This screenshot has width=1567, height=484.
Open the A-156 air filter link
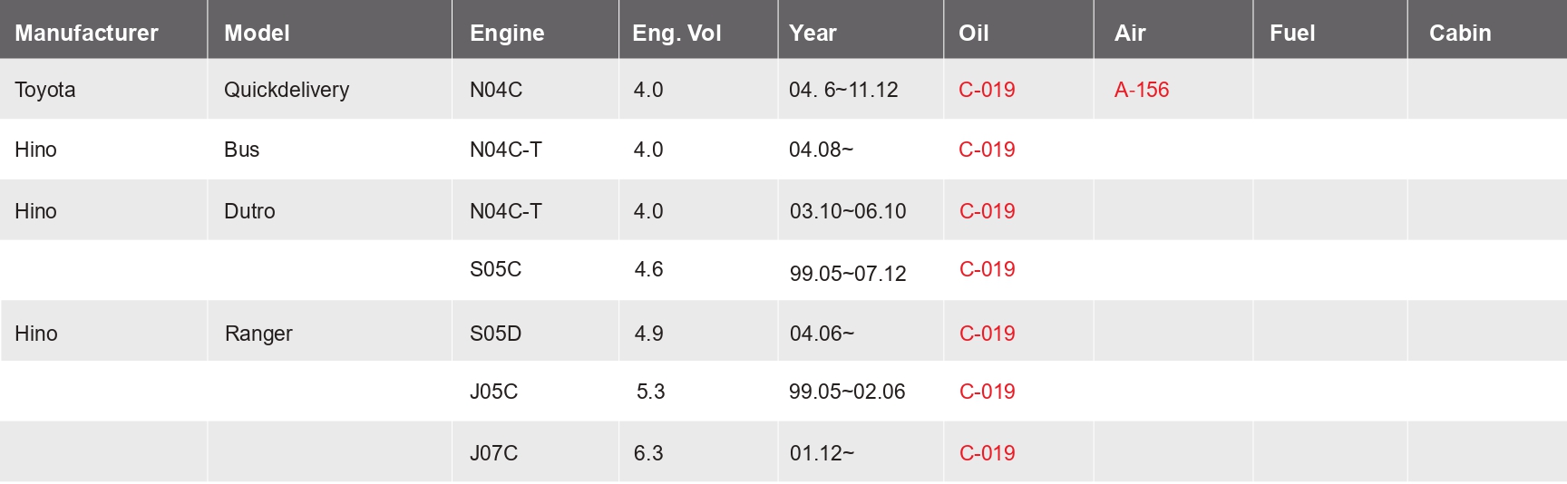[1142, 90]
